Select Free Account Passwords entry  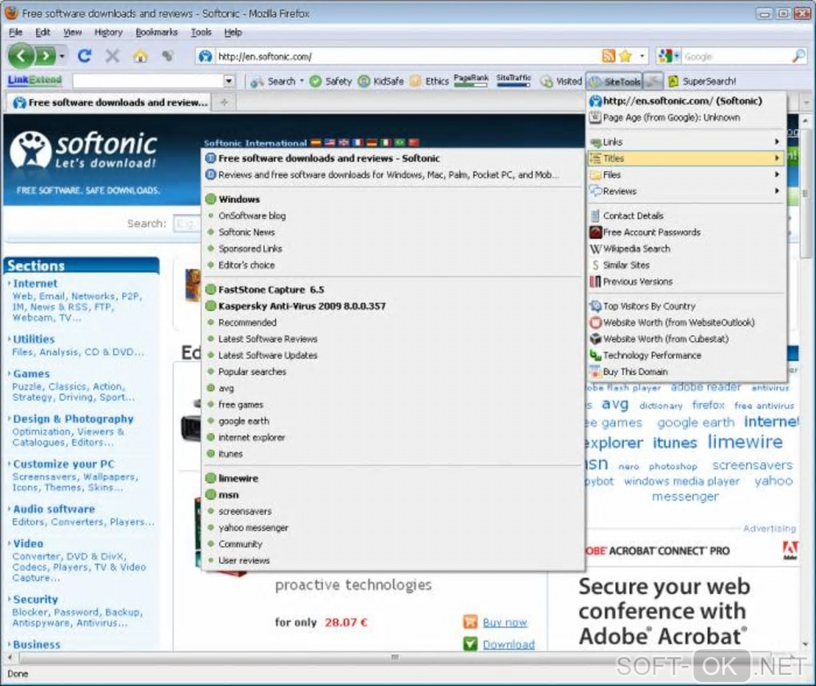(x=686, y=232)
